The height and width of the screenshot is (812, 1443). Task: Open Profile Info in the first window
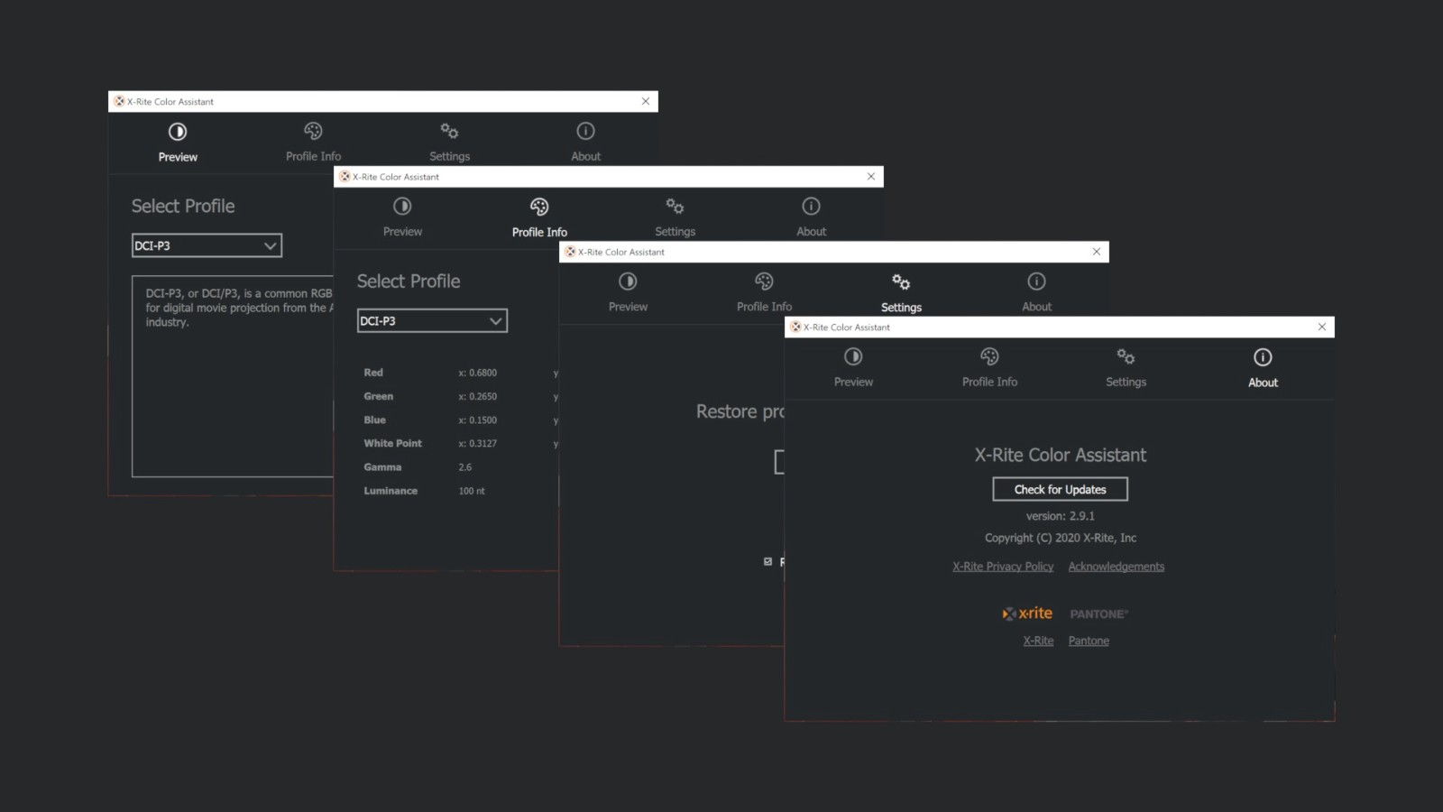(x=313, y=143)
